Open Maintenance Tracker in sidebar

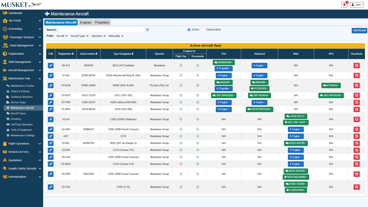click(22, 86)
